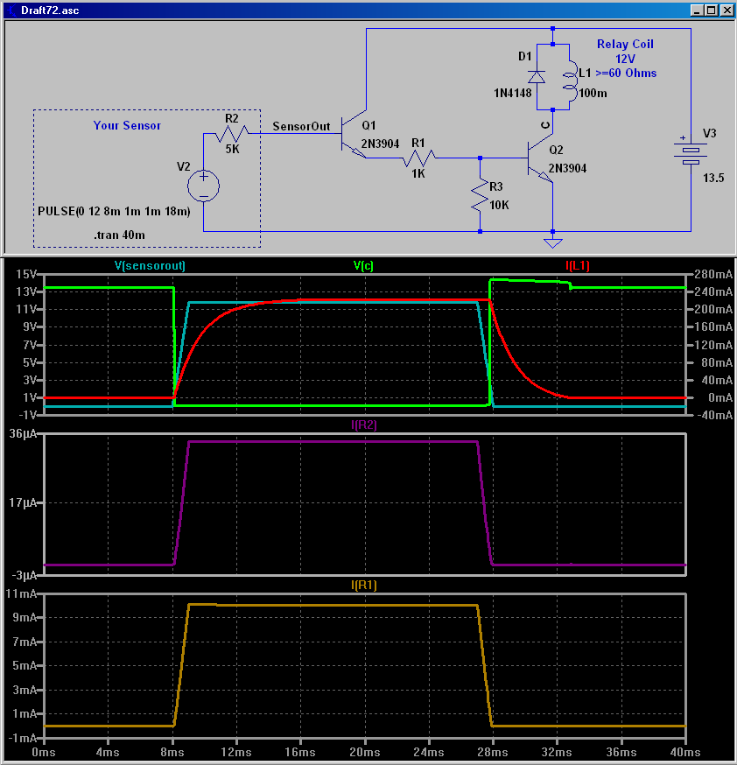
Task: Select resistor R1 1K symbol
Action: pyautogui.click(x=419, y=158)
